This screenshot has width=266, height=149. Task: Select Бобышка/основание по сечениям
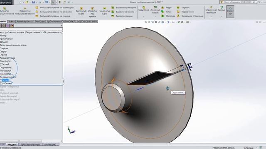coord(54,12)
